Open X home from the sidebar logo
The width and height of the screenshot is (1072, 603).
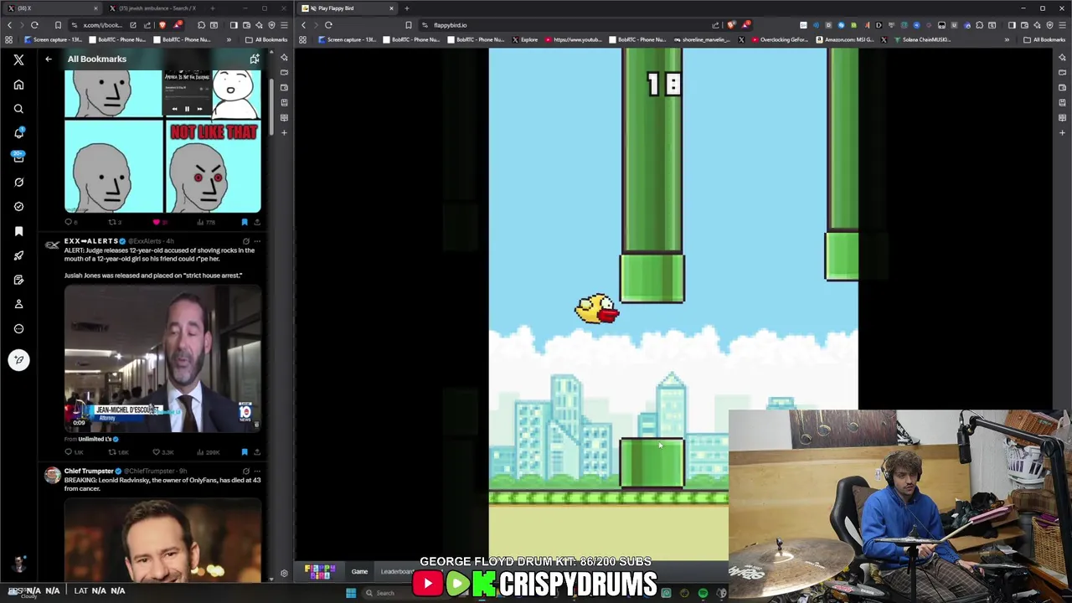click(x=18, y=59)
